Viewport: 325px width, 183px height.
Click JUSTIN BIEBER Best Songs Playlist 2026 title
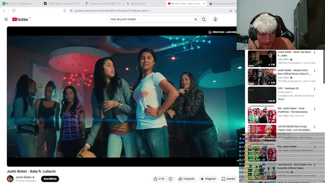pyautogui.click(x=294, y=128)
